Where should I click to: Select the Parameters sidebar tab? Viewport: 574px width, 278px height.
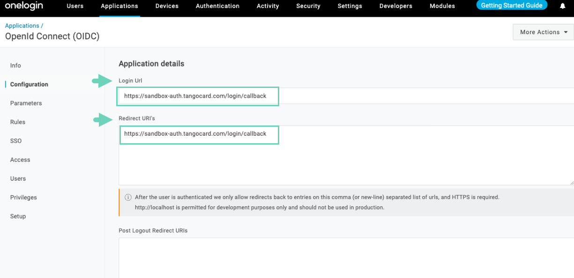[x=26, y=103]
